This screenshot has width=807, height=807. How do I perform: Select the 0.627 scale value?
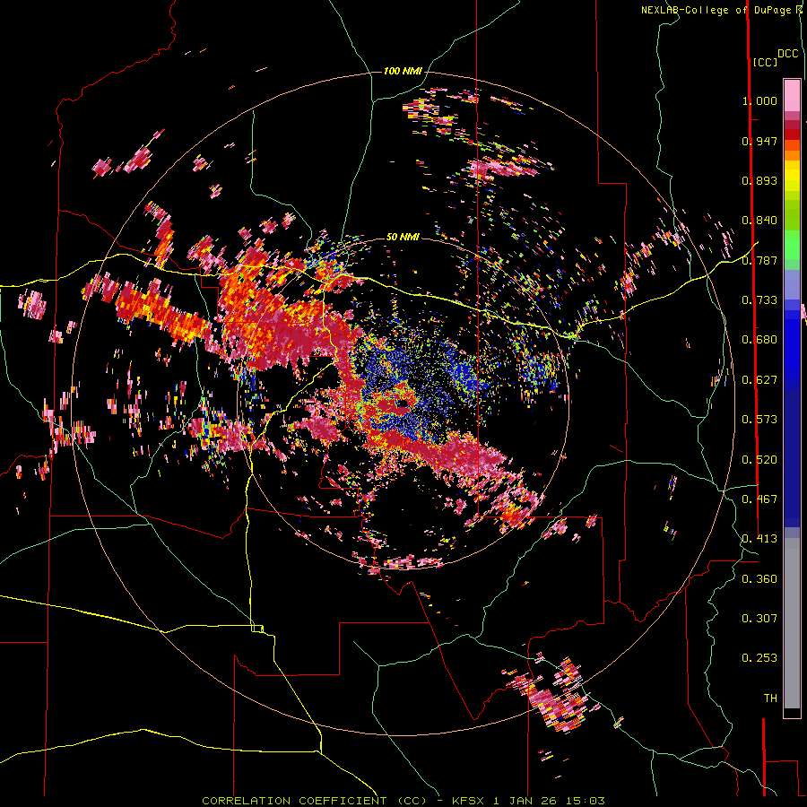point(759,380)
